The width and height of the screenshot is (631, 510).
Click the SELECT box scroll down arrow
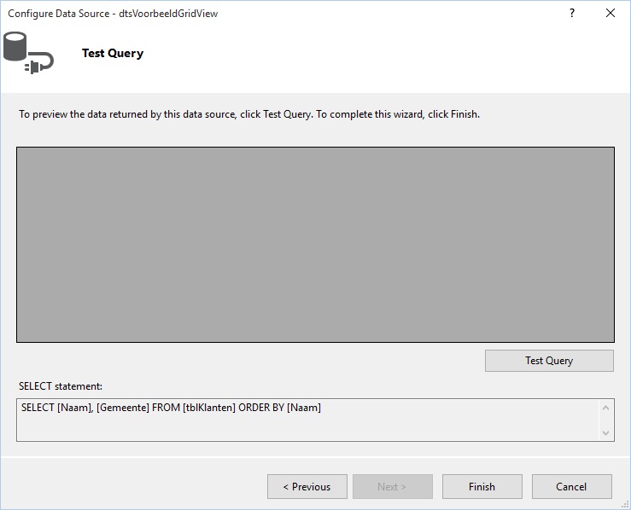pos(605,433)
